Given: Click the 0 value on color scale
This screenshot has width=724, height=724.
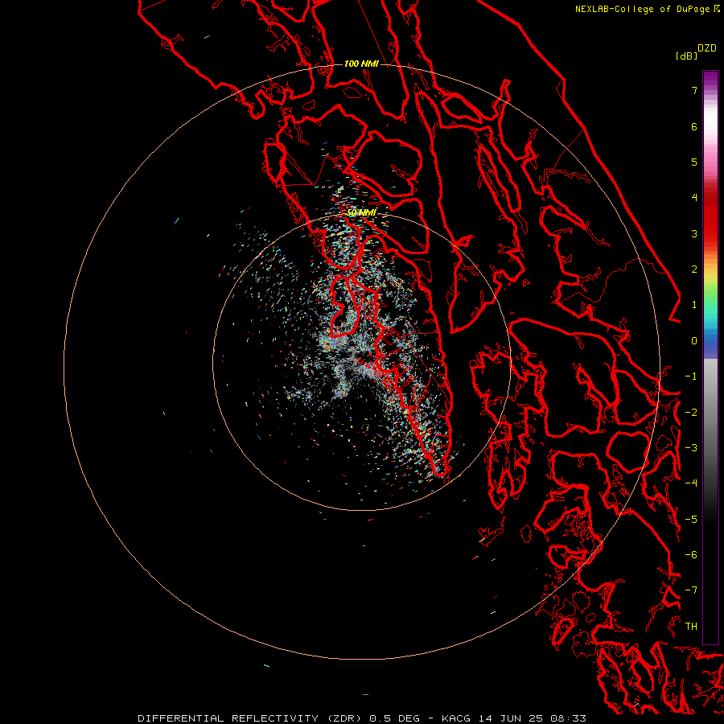Looking at the screenshot, I should coord(694,341).
